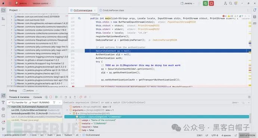Toggle Mute Breakpoints in debug toolbar
Viewport: 258px width, 138px height.
(x=85, y=97)
